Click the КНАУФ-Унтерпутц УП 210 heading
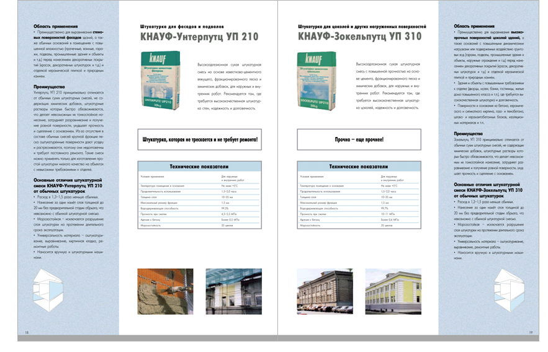 [199, 37]
